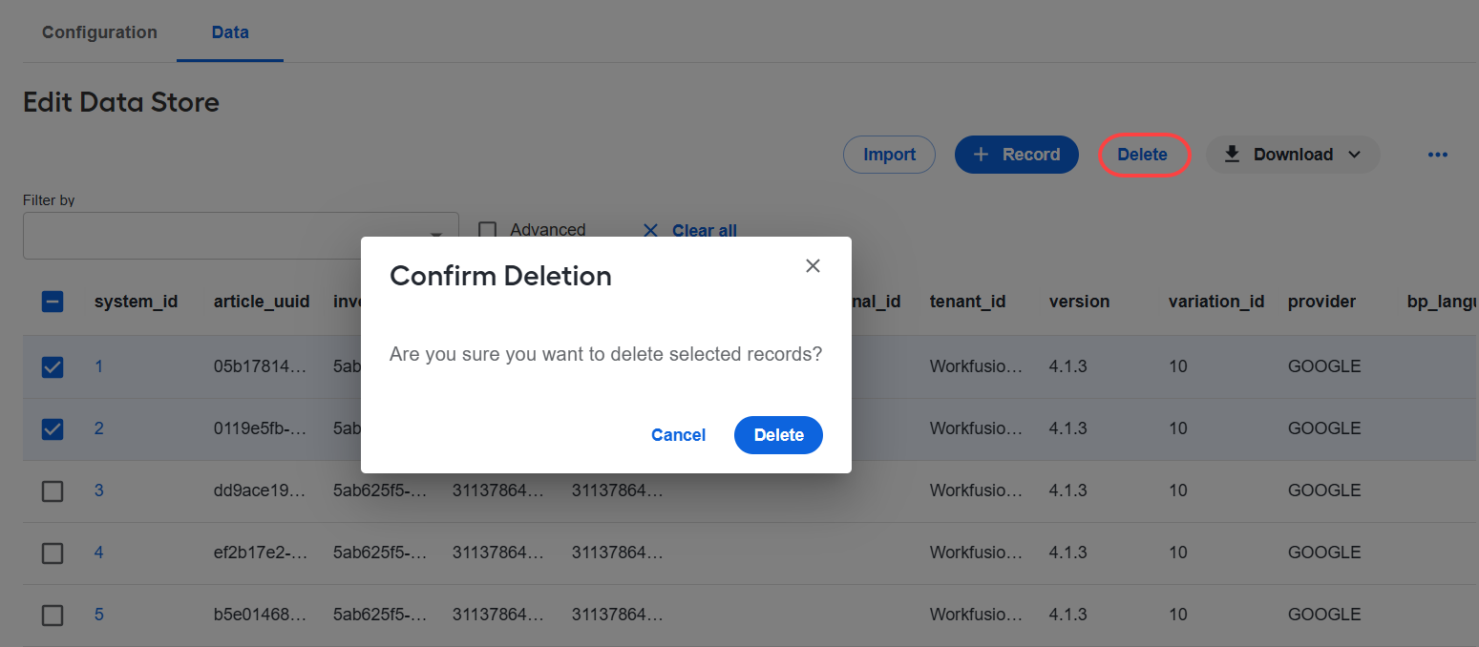
Task: Open record system_id 3 link
Action: (x=98, y=490)
